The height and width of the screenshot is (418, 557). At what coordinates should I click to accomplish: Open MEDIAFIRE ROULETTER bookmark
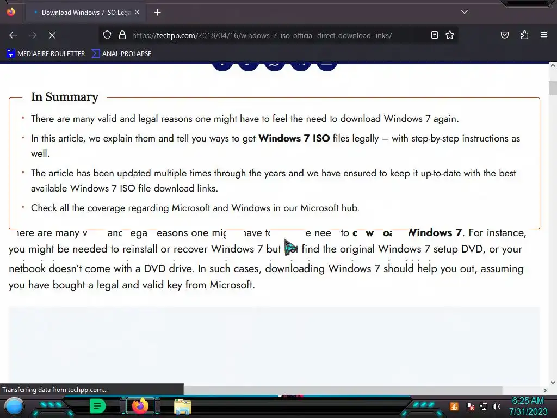pos(46,54)
